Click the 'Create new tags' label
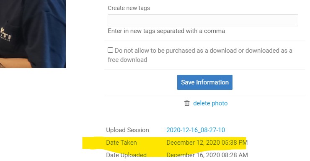Viewport: 310px width, 161px height. [x=129, y=8]
